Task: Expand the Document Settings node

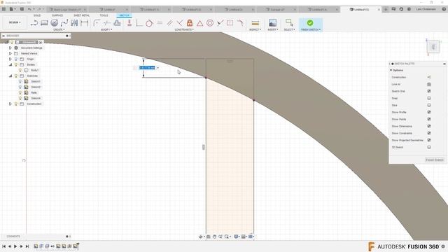Action: (x=10, y=48)
